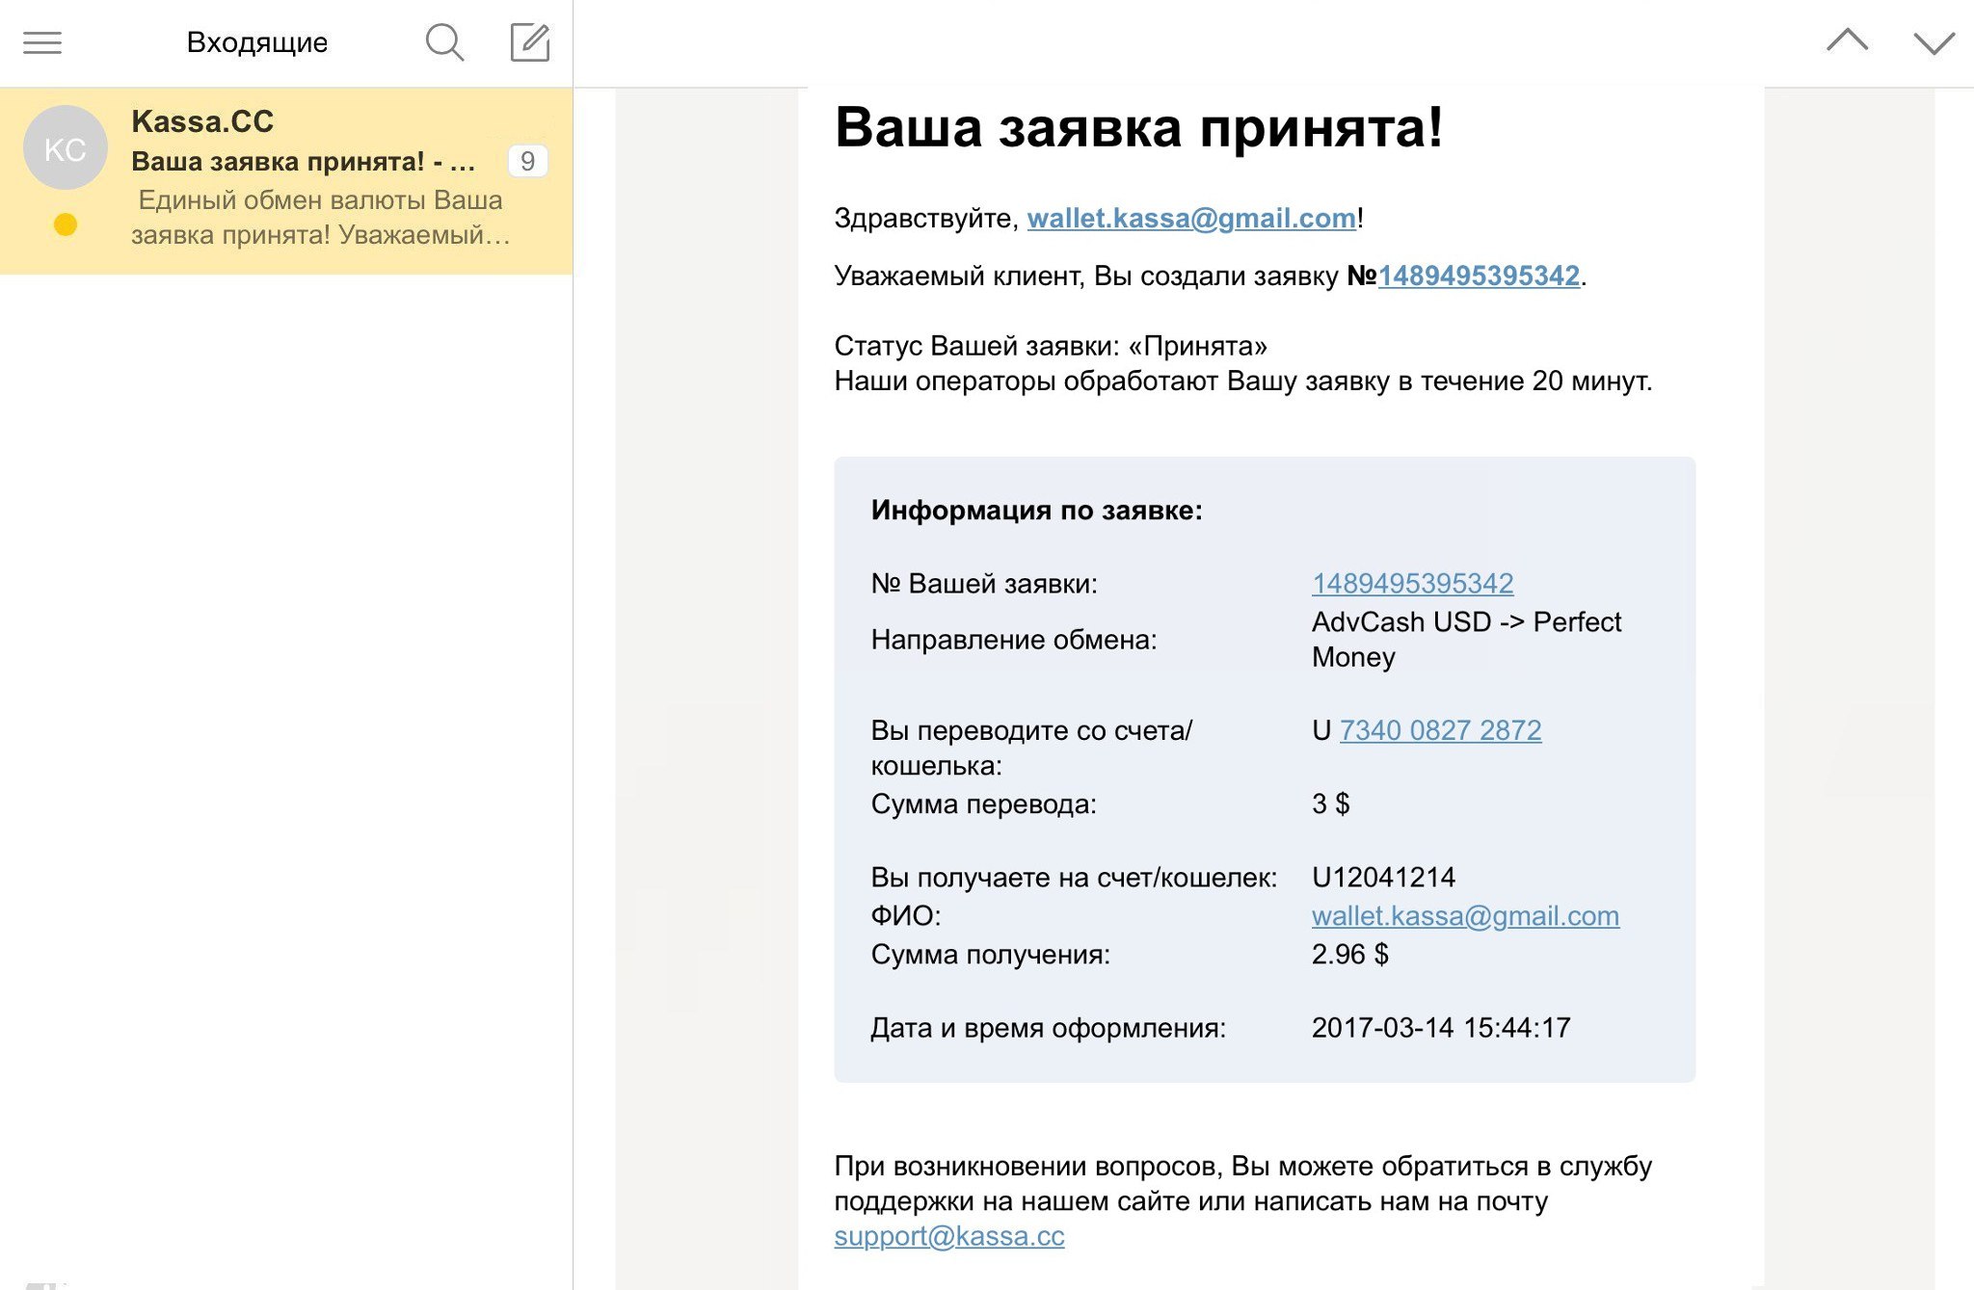Go to previous message with up chevron
Image resolution: width=1974 pixels, height=1290 pixels.
point(1847,40)
